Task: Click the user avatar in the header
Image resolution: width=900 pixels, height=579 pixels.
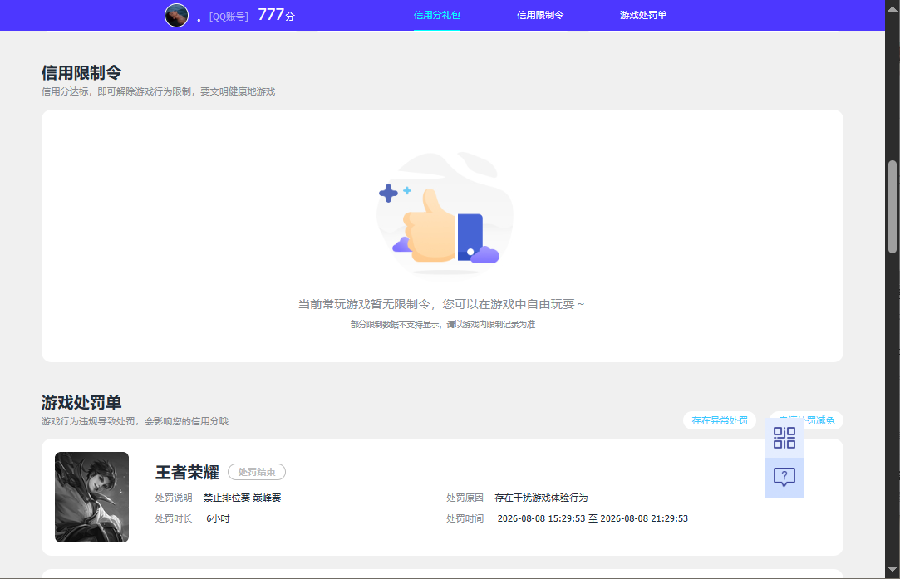Action: click(x=177, y=16)
